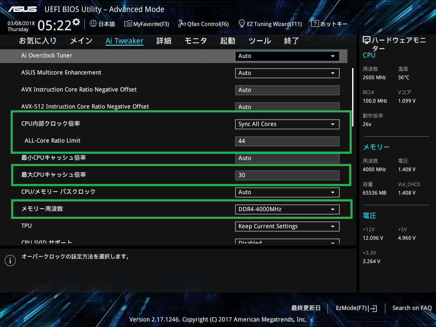
Task: Switch to the メイン tab
Action: (x=81, y=41)
